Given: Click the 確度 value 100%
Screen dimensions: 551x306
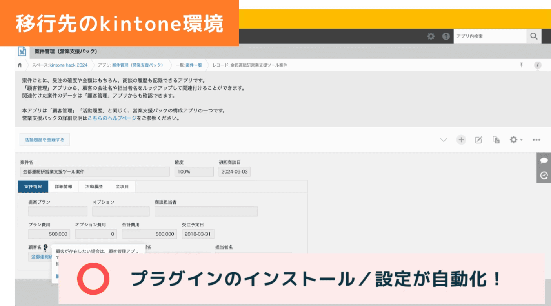Looking at the screenshot, I should coord(194,172).
